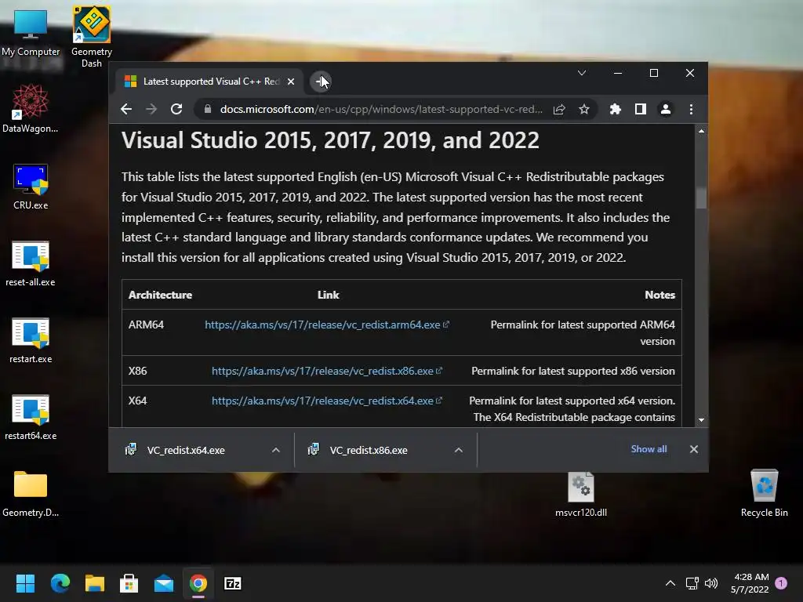Screen dimensions: 803x602
Task: Click the vertical scrollbar thumb
Action: point(701,198)
